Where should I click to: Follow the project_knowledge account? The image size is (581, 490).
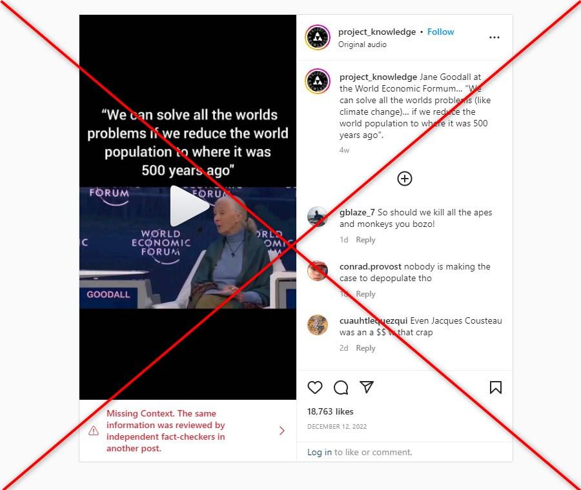[440, 32]
